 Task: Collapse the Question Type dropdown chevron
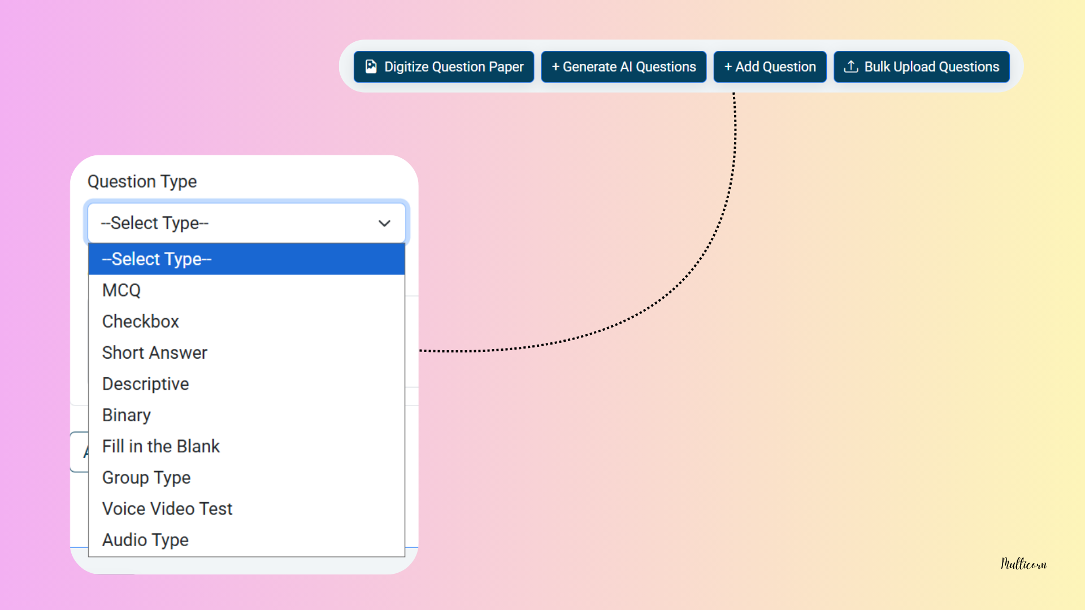[384, 223]
